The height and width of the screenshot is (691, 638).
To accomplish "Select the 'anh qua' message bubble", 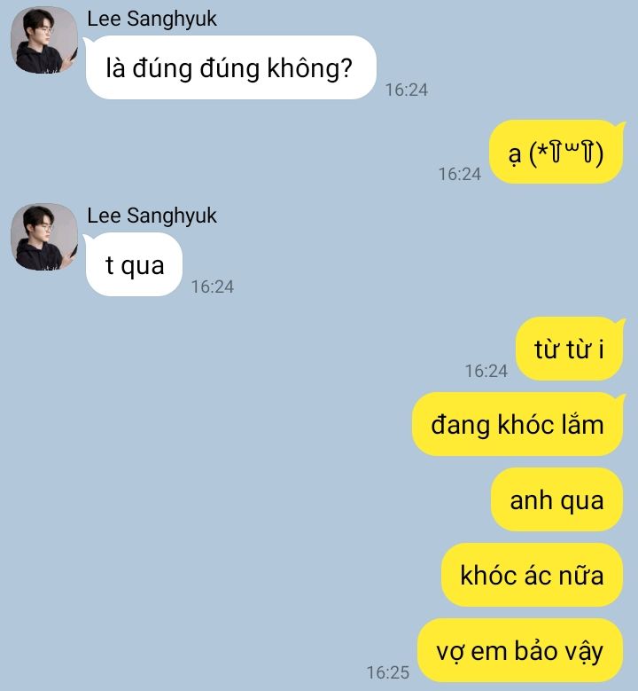I will point(557,499).
